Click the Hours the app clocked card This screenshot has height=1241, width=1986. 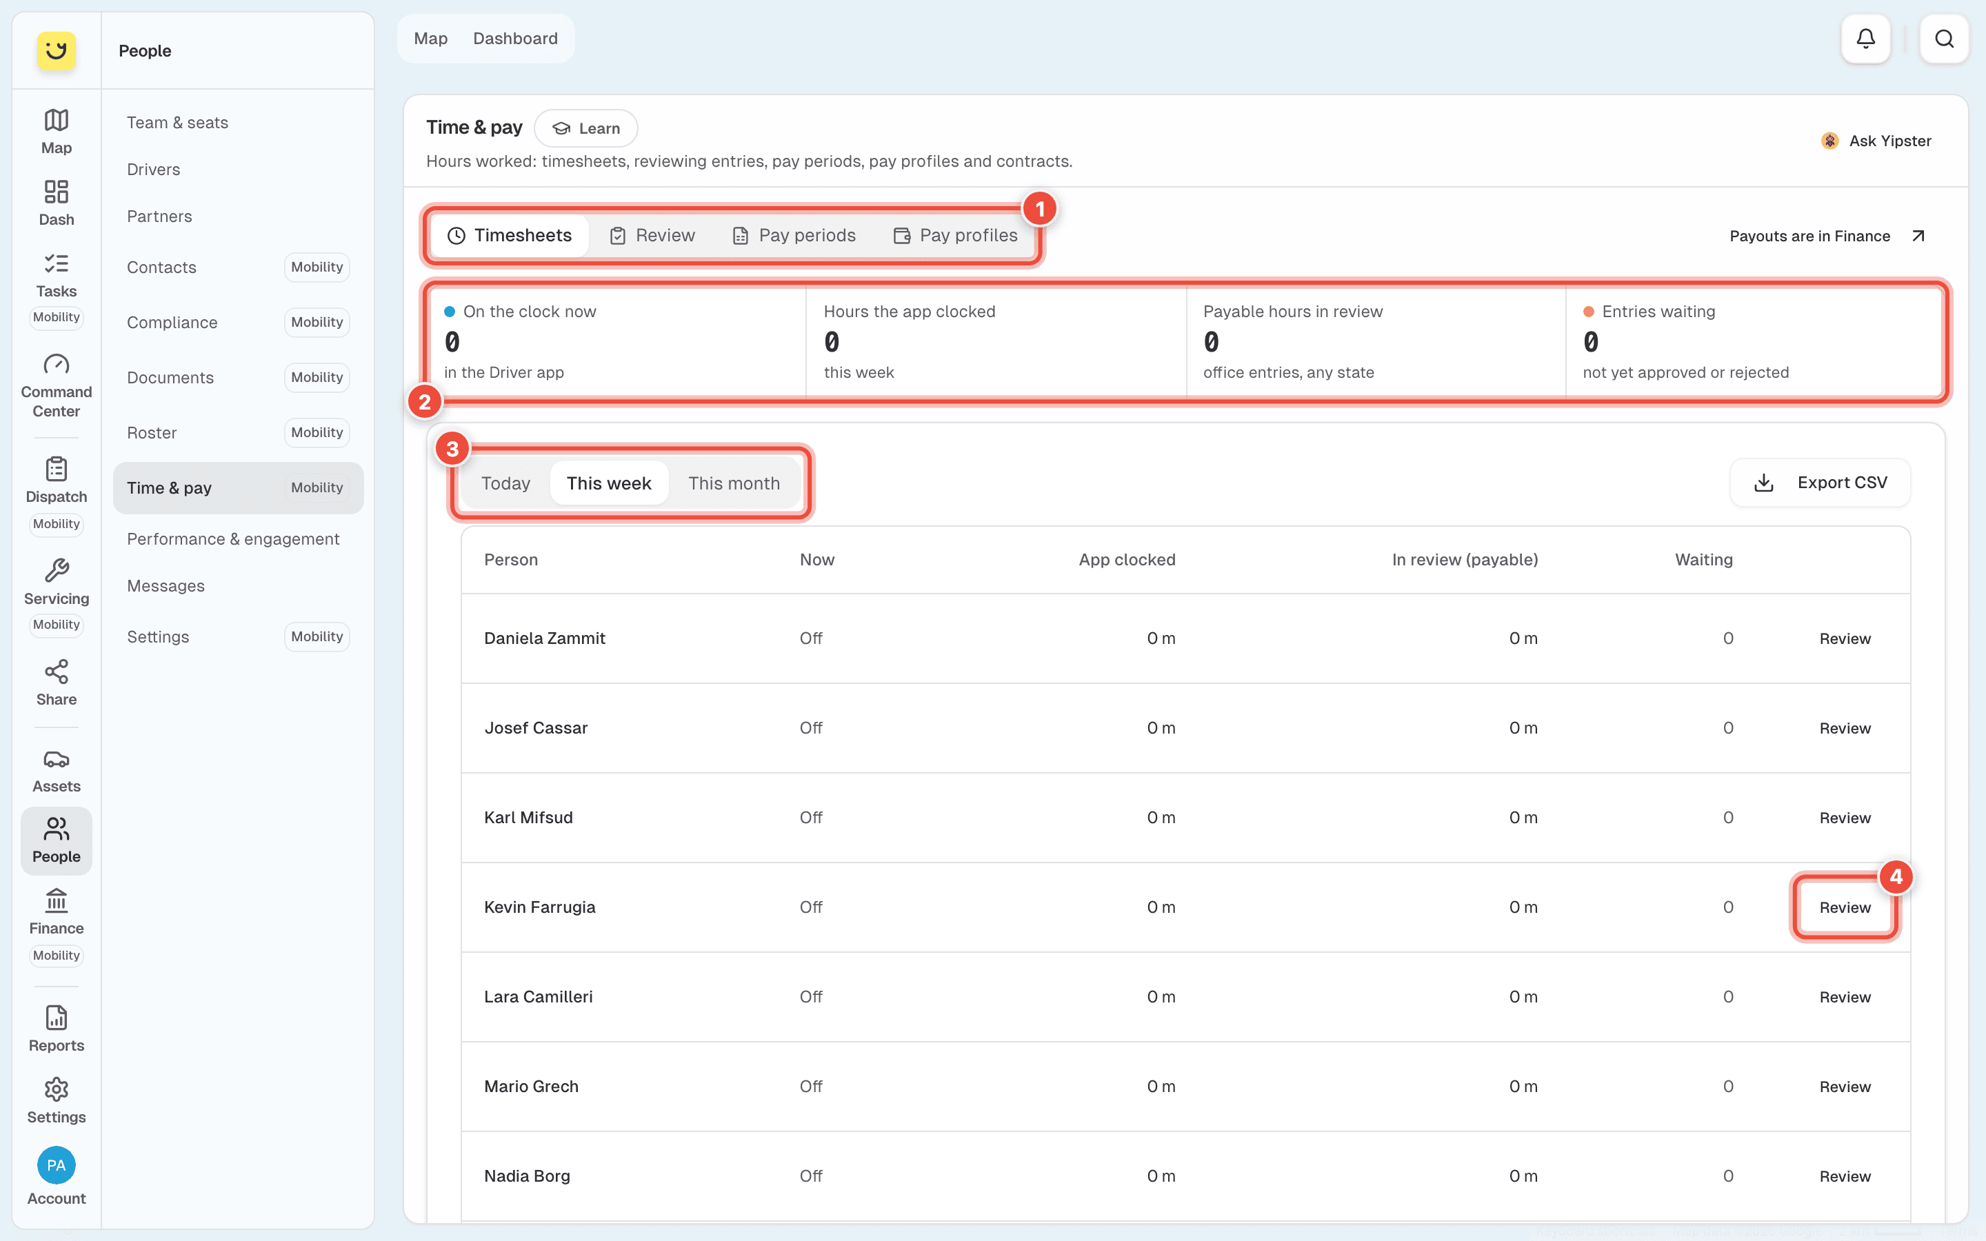coord(996,341)
